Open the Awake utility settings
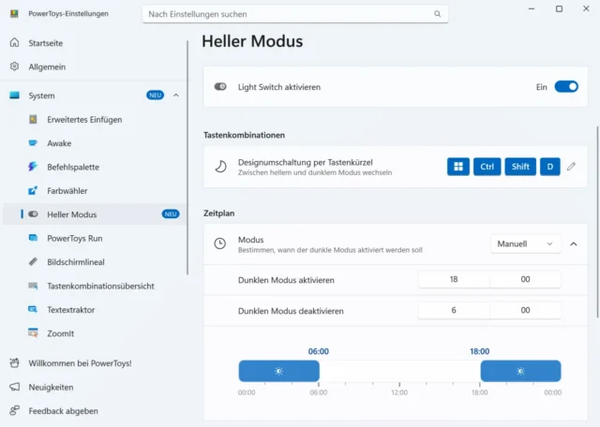 59,143
